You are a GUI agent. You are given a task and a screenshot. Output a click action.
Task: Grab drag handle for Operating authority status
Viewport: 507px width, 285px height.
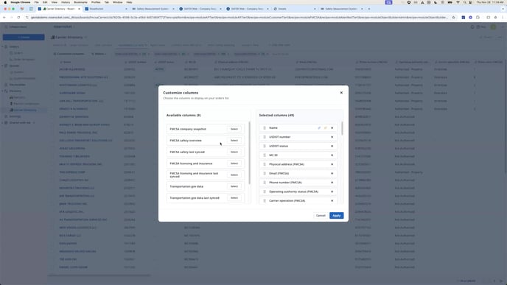pyautogui.click(x=265, y=191)
